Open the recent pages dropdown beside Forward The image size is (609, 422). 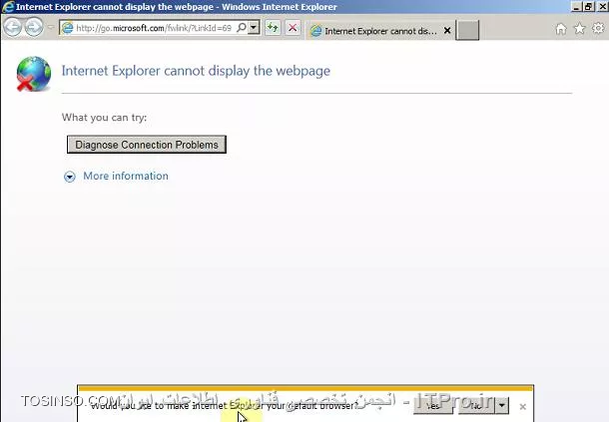[51, 27]
